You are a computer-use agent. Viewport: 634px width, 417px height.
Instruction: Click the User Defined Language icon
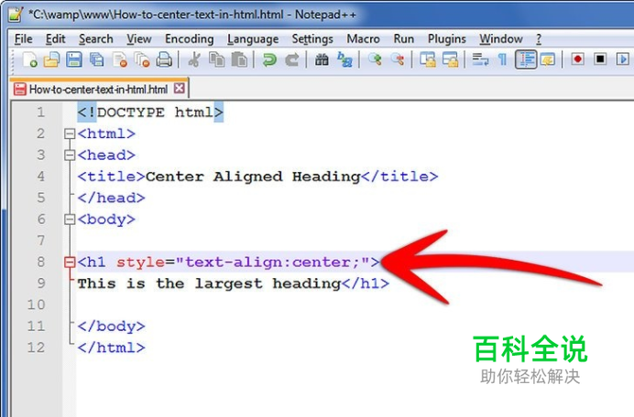point(548,60)
